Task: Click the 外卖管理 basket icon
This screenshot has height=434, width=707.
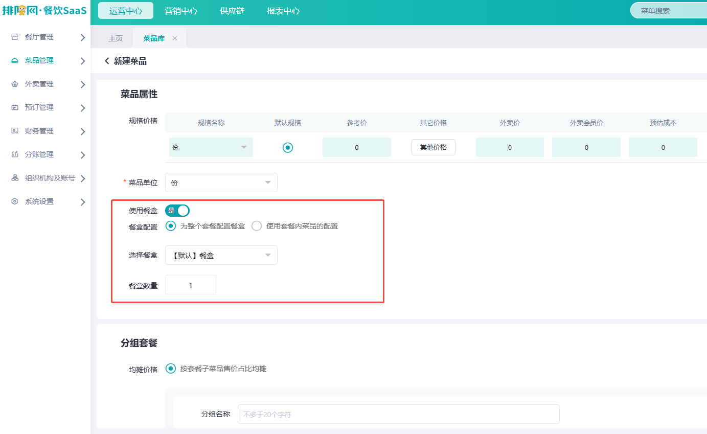Action: (x=15, y=84)
